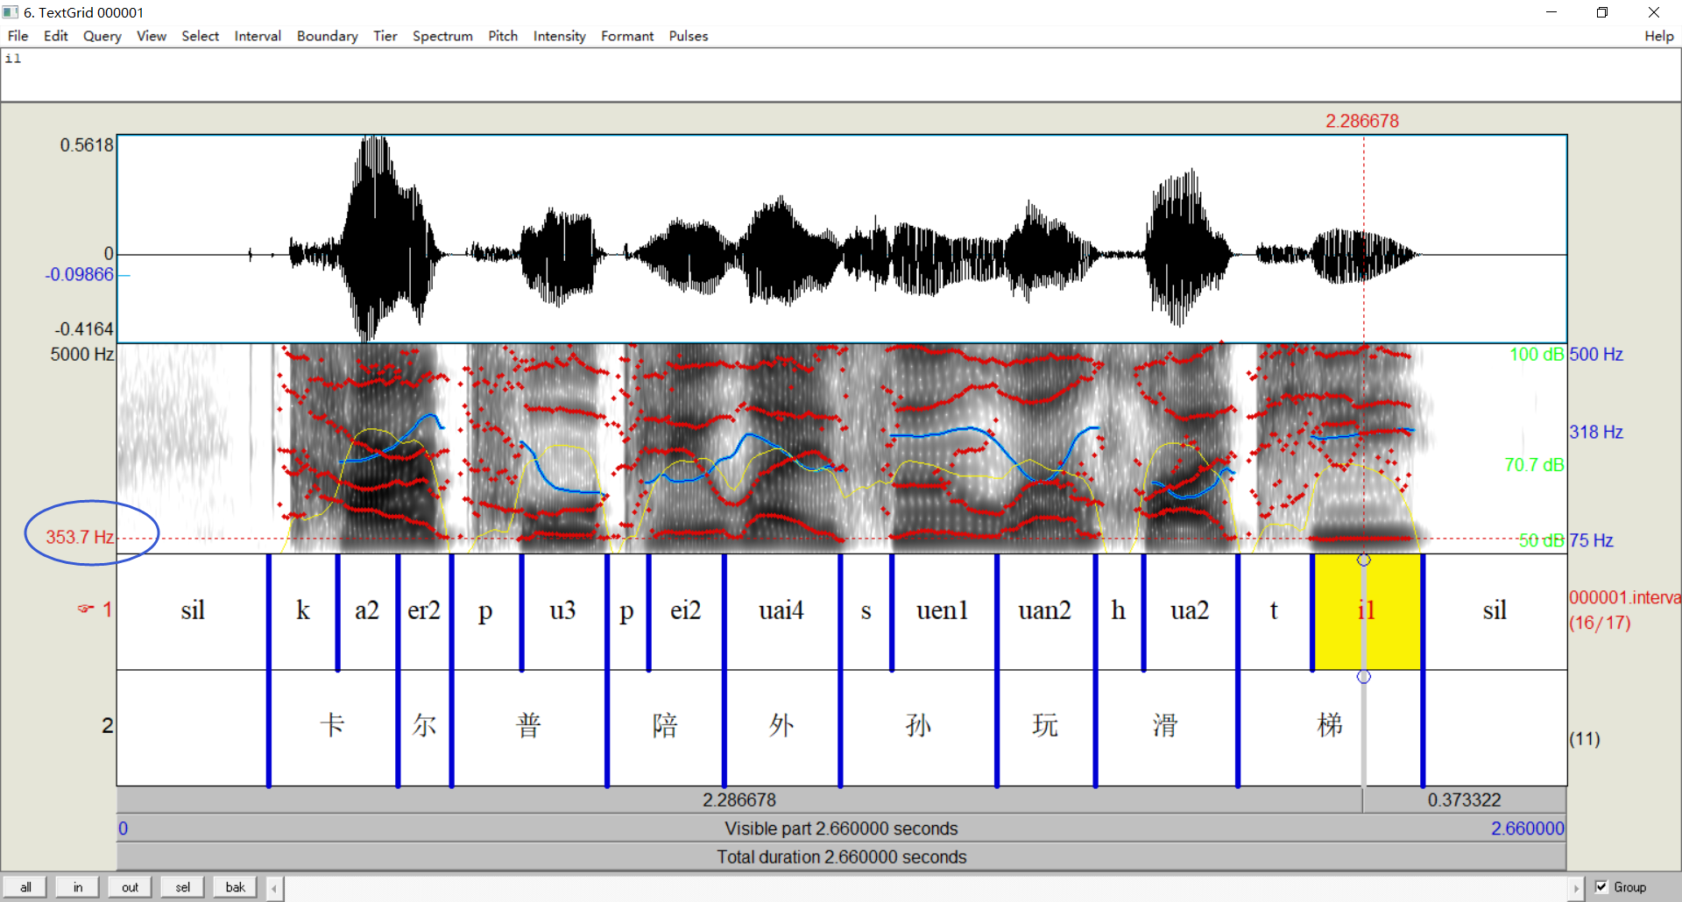Viewport: 1682px width, 902px height.
Task: Click the 'out' zoom button
Action: click(x=130, y=887)
